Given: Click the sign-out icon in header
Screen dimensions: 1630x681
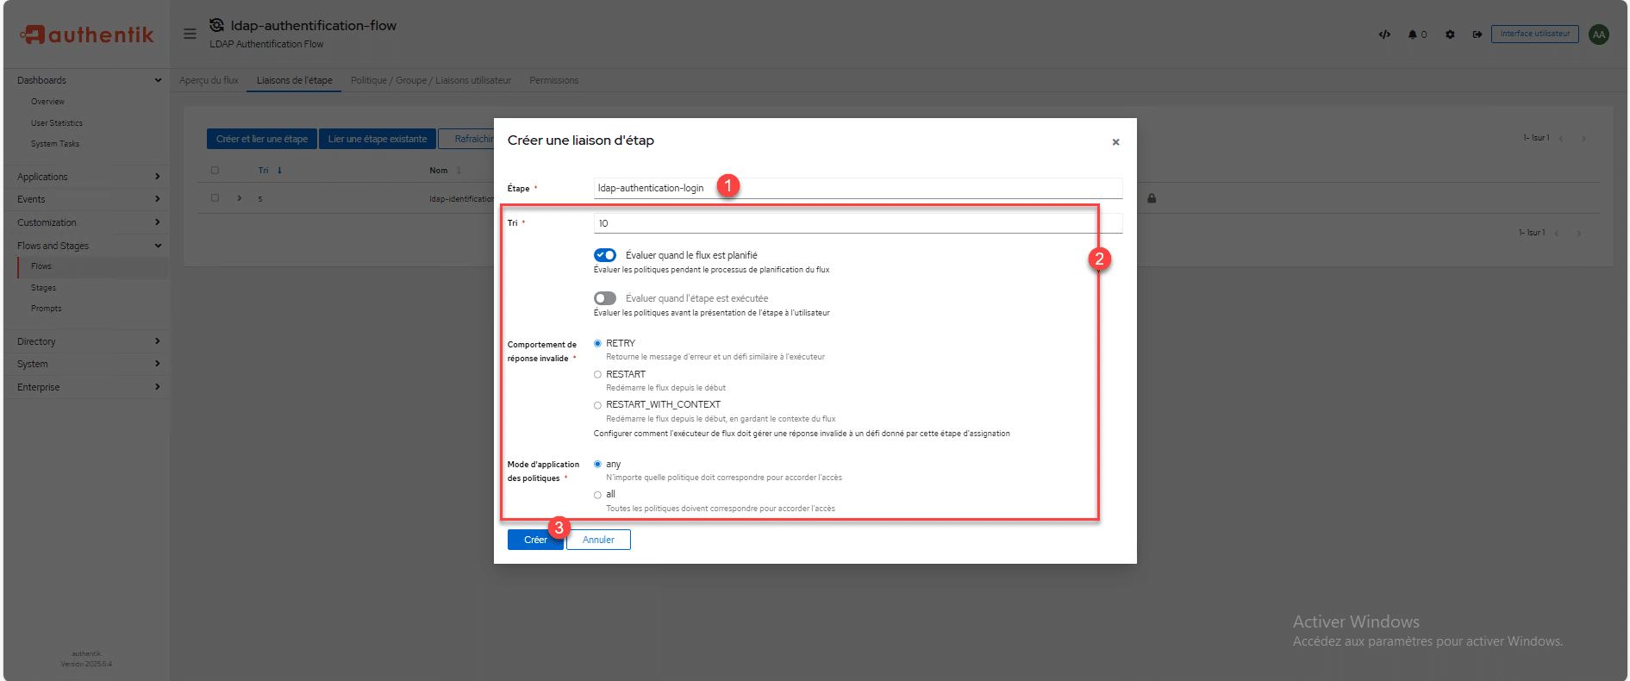Looking at the screenshot, I should (x=1477, y=34).
